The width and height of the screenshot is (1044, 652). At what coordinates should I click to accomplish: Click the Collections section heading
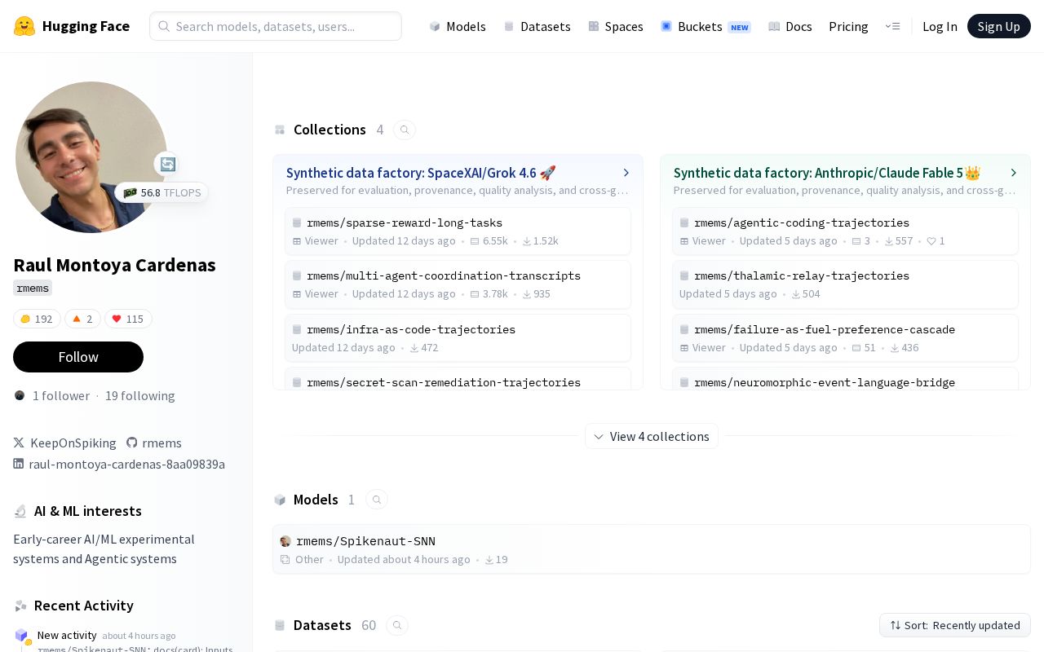[x=330, y=130]
